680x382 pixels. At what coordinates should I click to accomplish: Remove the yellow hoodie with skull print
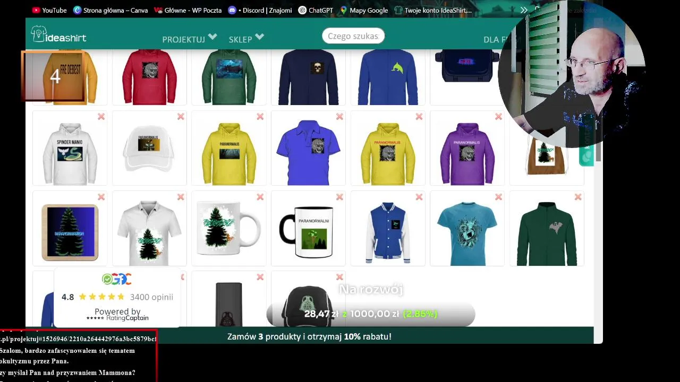419,117
